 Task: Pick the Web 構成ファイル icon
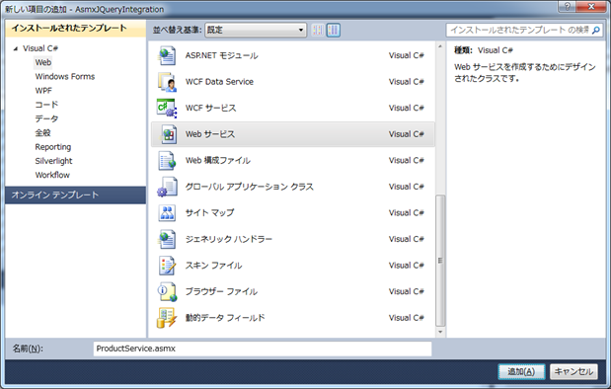pos(167,161)
